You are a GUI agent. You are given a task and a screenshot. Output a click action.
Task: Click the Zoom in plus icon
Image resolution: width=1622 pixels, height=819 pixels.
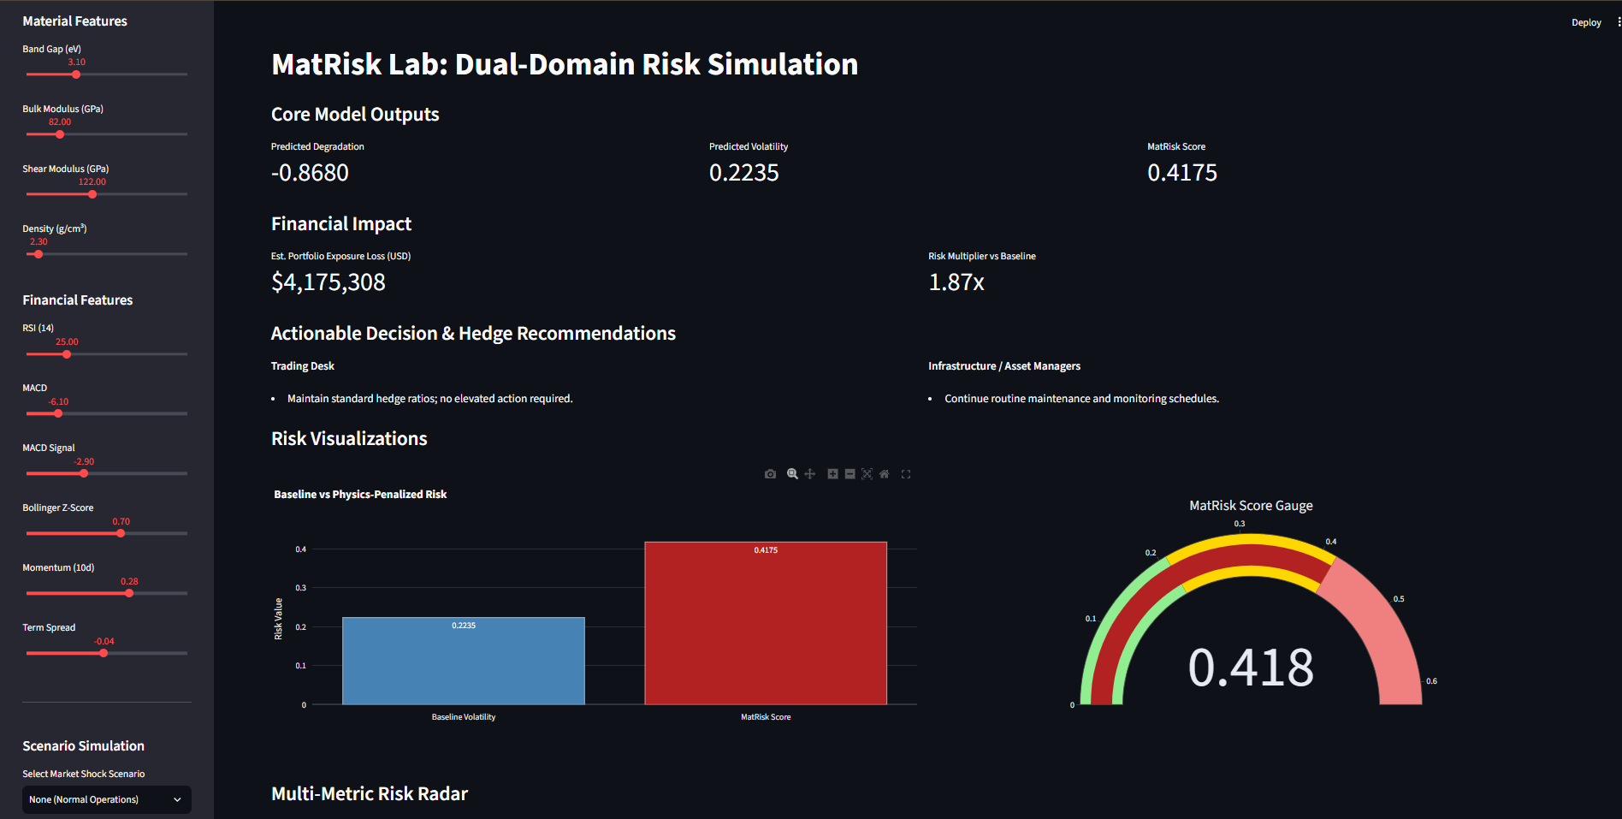coord(832,474)
